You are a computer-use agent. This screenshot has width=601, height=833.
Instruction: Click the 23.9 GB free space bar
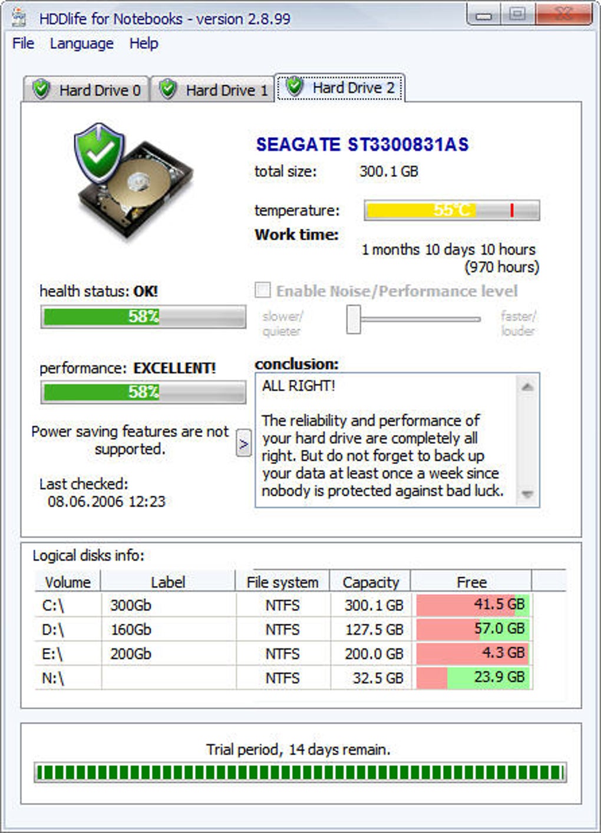click(473, 677)
